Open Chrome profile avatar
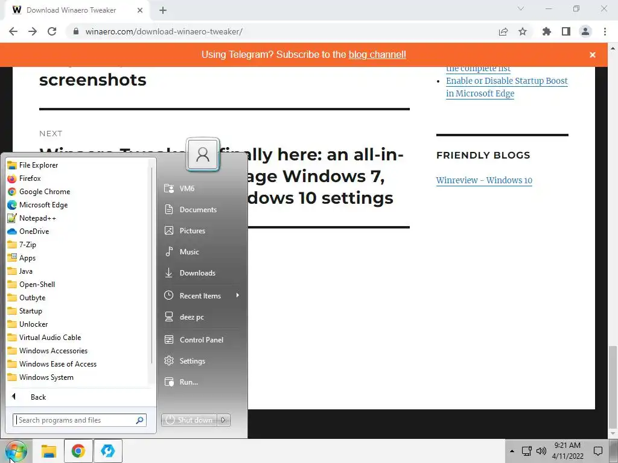This screenshot has width=618, height=463. click(x=585, y=31)
